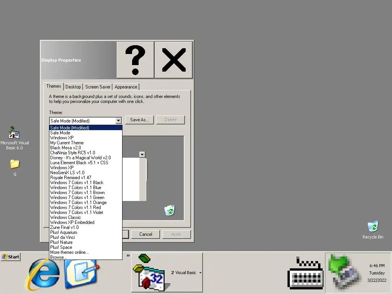Select Windows 7 Colors v1.1 Violet
392x294 pixels.
pos(86,212)
